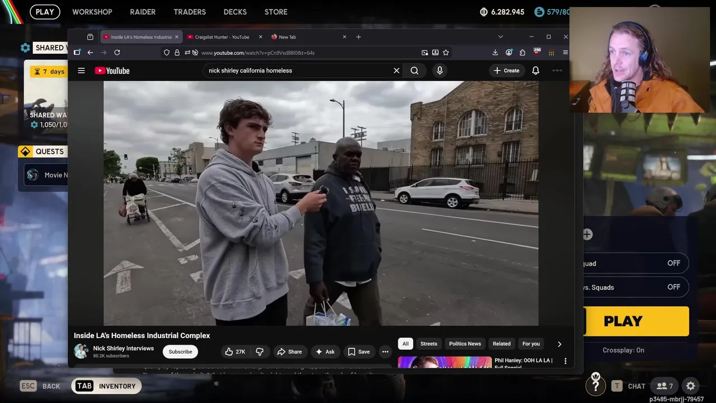Start voice search with the microphone
The width and height of the screenshot is (716, 403).
440,71
